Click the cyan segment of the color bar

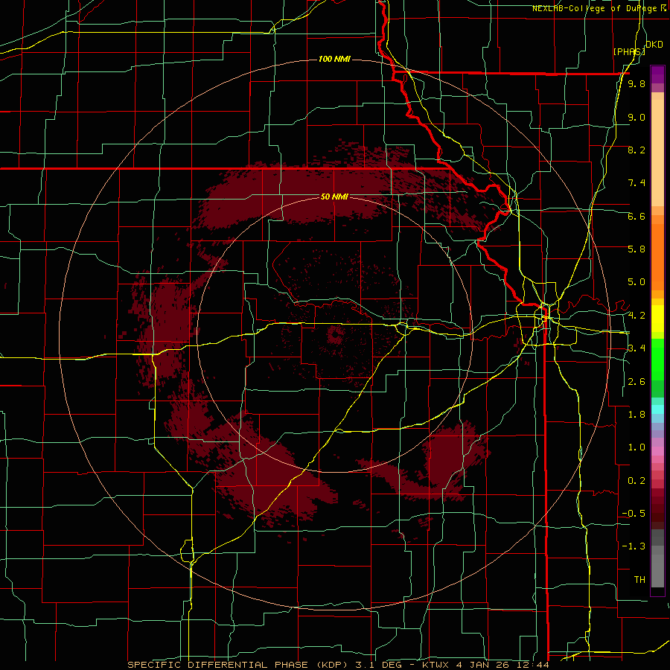pos(657,409)
